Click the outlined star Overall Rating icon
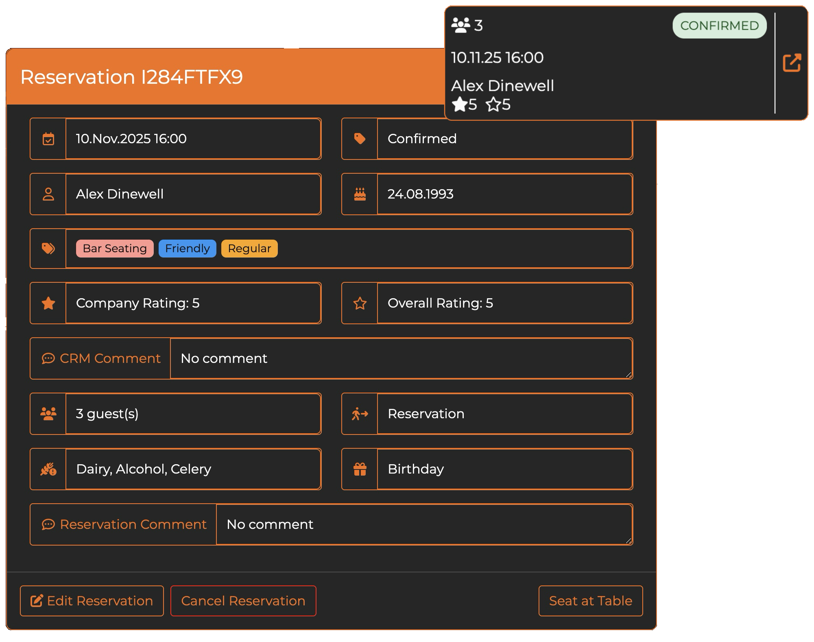This screenshot has height=642, width=814. [360, 303]
